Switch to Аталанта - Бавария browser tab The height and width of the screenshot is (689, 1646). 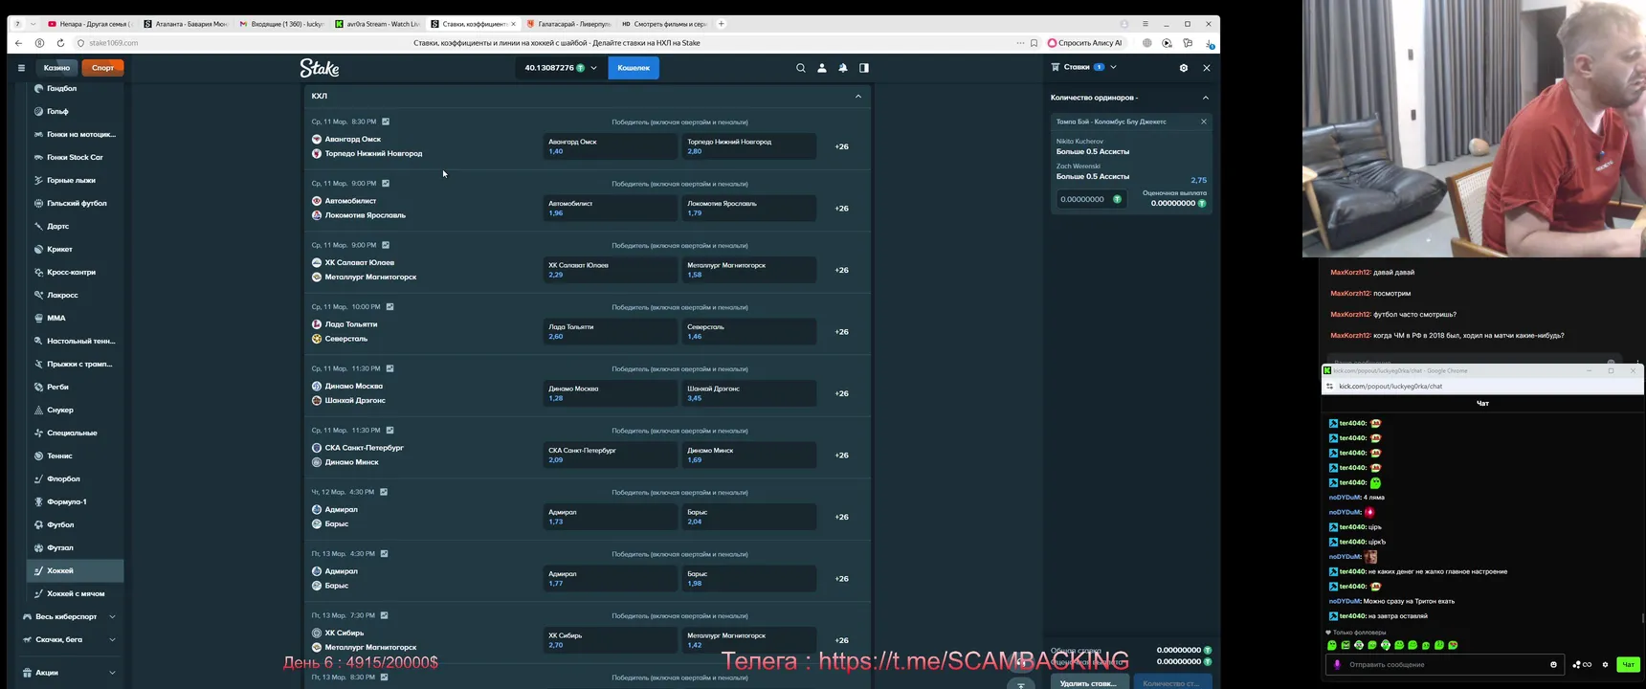[186, 24]
